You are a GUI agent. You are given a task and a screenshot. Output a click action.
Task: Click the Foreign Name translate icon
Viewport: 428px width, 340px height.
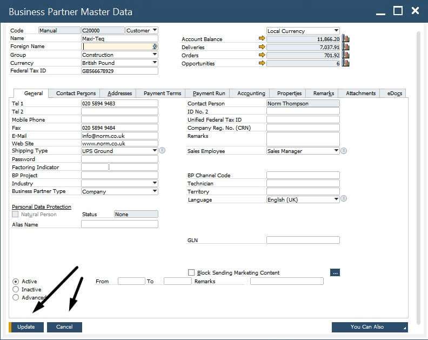pos(155,46)
